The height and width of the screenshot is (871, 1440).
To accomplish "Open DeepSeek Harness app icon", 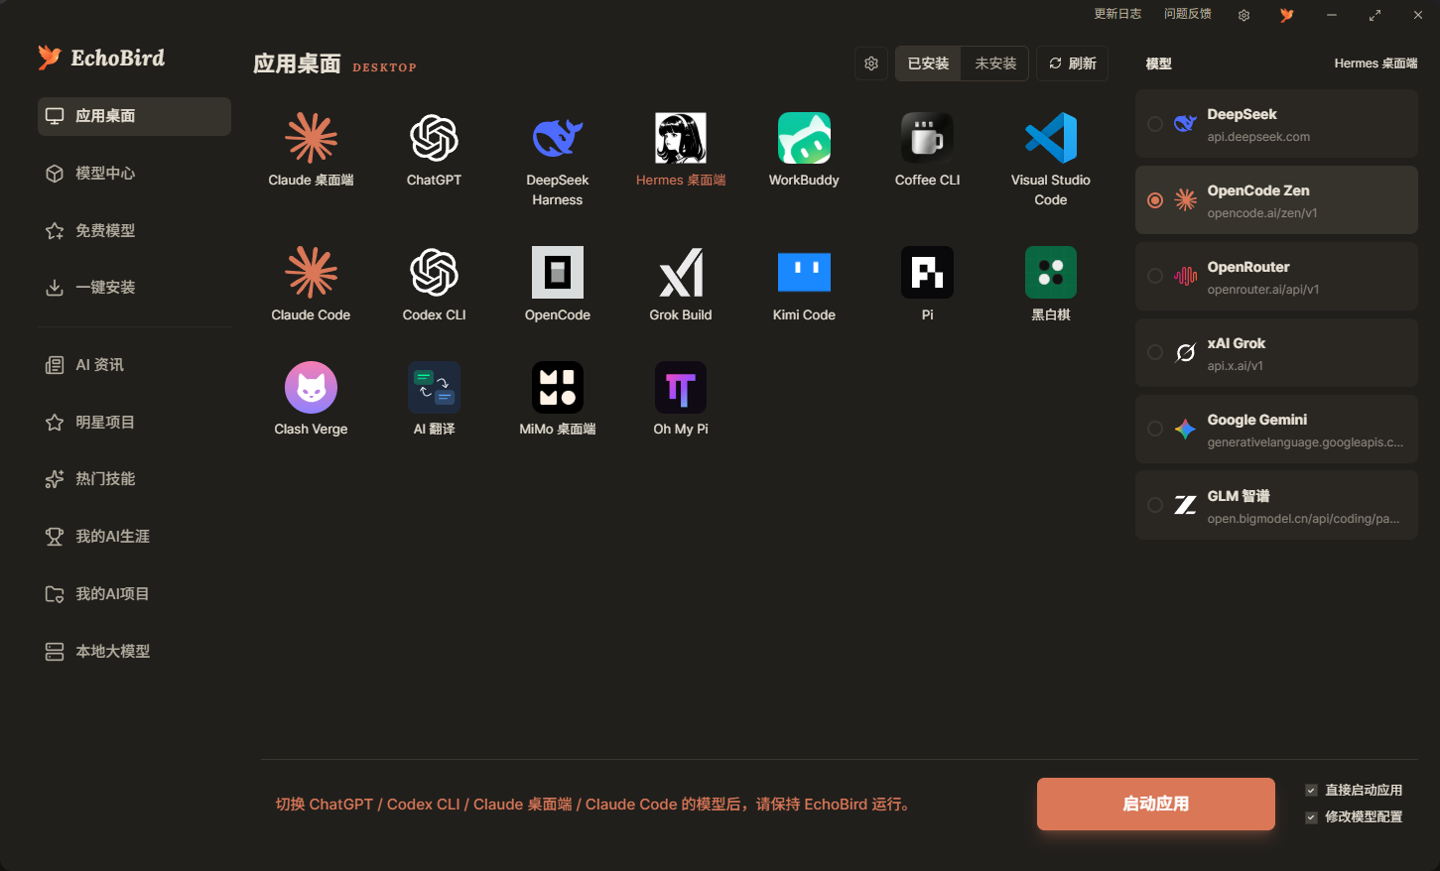I will pos(558,138).
